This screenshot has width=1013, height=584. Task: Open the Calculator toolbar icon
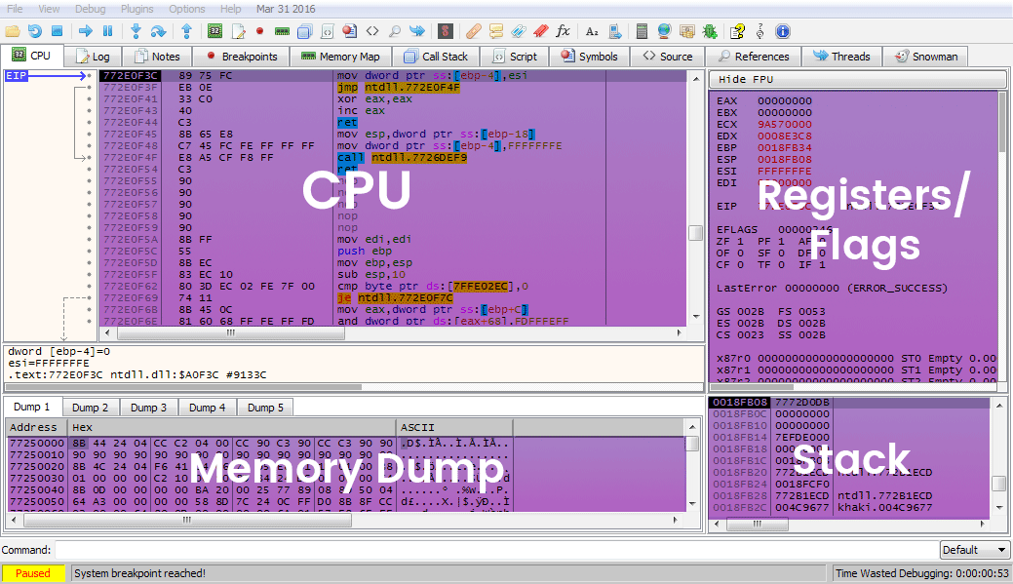pos(643,31)
